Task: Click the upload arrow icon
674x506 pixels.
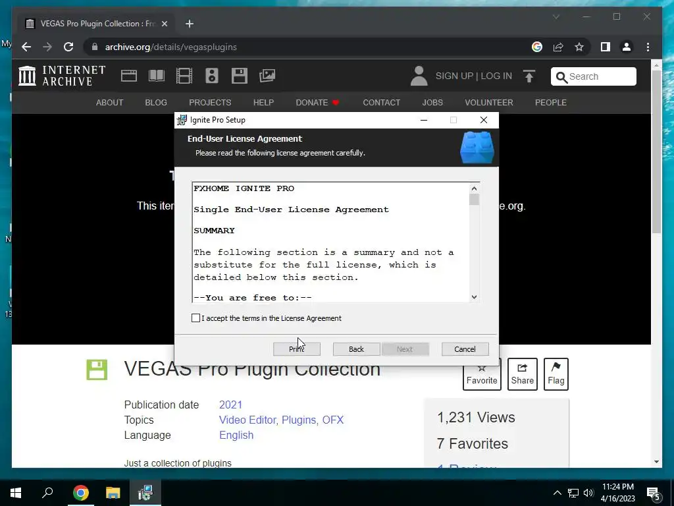Action: [x=529, y=76]
